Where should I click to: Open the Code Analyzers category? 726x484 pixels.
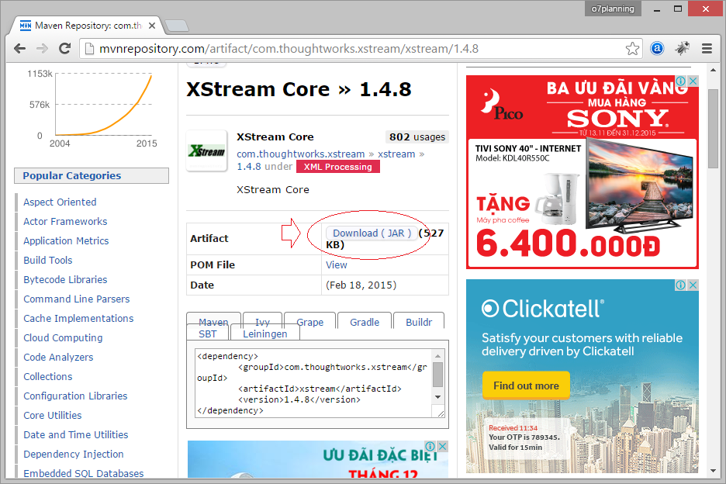click(58, 358)
